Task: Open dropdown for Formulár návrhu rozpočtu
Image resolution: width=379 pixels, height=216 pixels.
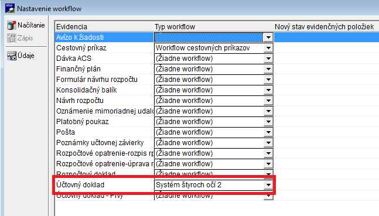Action: [x=268, y=80]
